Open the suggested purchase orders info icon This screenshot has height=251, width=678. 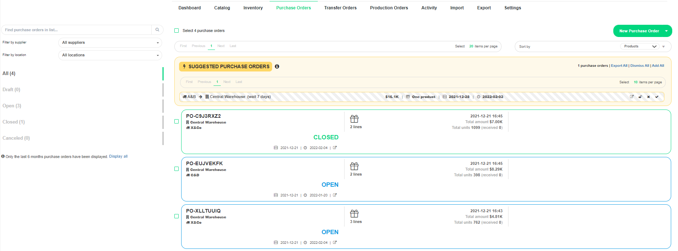pyautogui.click(x=277, y=66)
